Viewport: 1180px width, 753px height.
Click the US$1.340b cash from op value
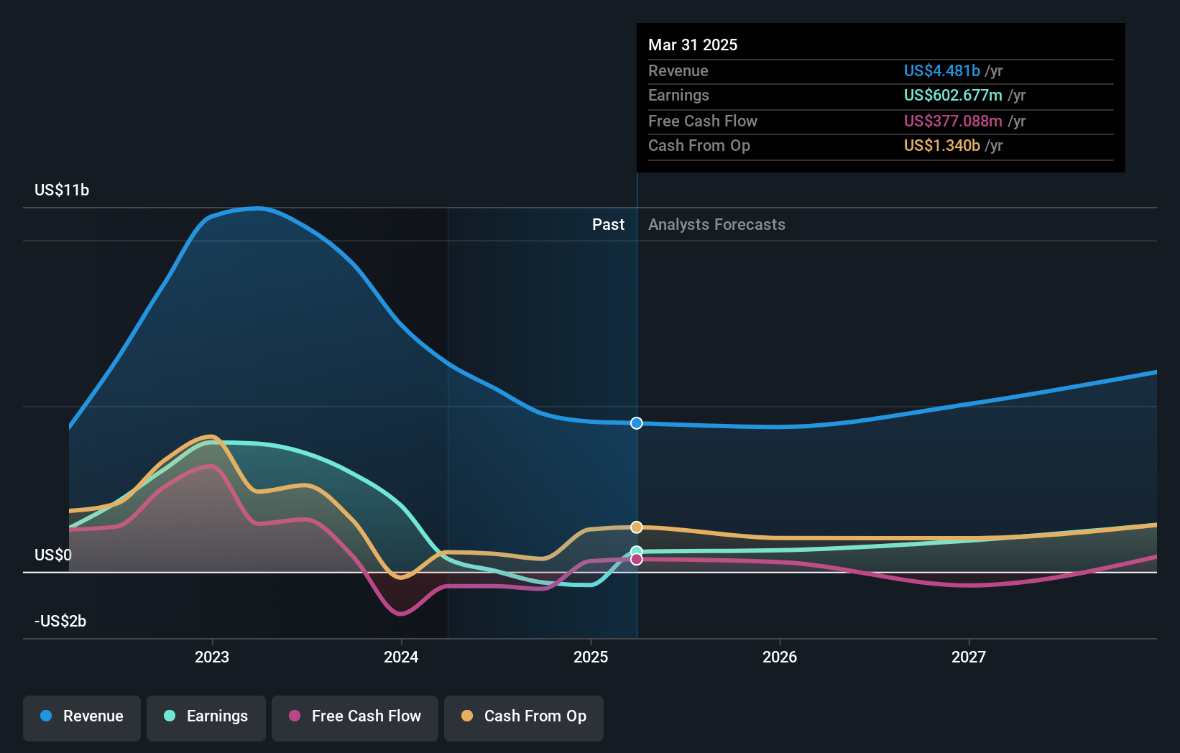pyautogui.click(x=942, y=145)
